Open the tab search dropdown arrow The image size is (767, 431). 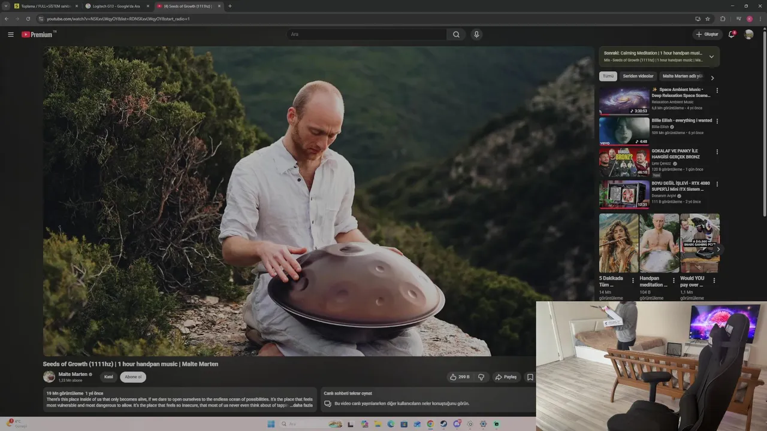click(x=6, y=6)
